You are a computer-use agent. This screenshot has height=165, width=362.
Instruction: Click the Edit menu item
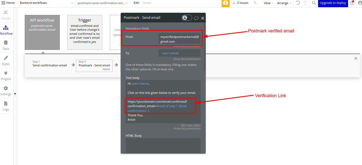(136, 3)
